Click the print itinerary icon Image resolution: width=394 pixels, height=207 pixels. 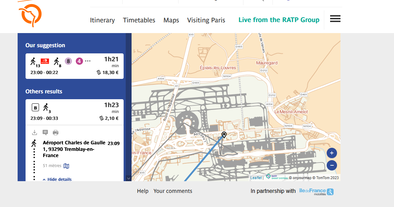(56, 132)
